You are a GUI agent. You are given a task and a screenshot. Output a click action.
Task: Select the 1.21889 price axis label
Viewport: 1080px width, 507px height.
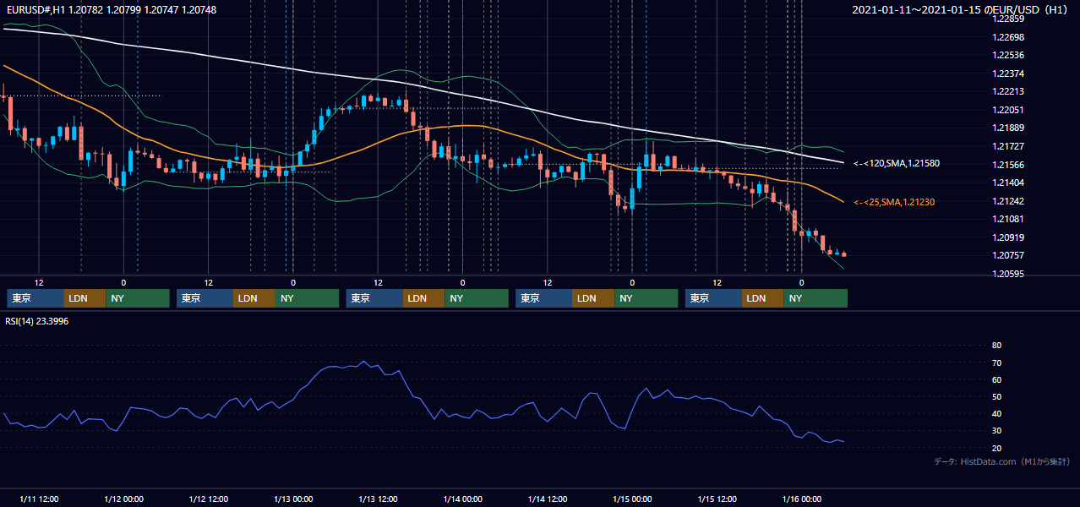1009,128
